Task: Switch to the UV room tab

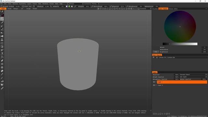Action: coord(22,9)
